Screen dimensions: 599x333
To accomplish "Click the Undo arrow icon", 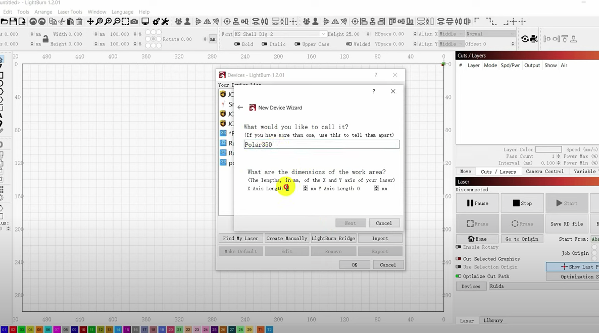I will pyautogui.click(x=33, y=22).
